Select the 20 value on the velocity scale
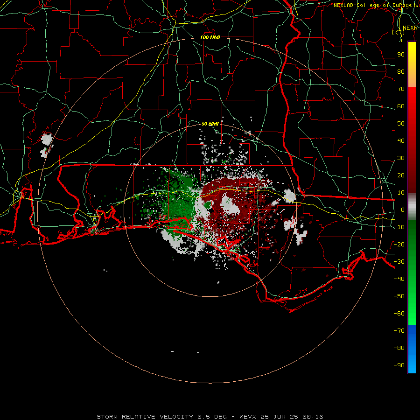420x420 pixels. tap(401, 175)
